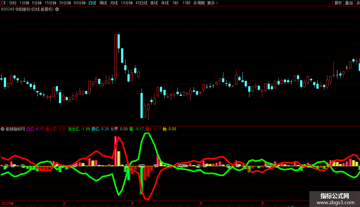Image resolution: width=360 pixels, height=207 pixels.
Task: Select the 30分钟 period
Action: (x=65, y=3)
